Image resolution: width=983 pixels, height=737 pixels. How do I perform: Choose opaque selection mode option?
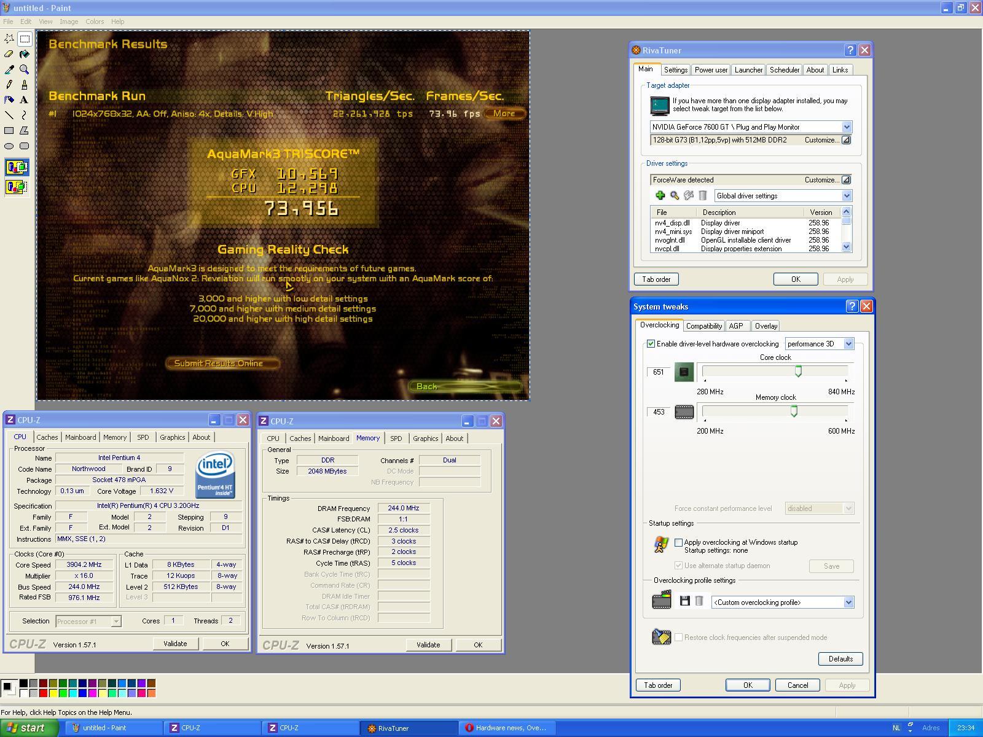click(17, 167)
